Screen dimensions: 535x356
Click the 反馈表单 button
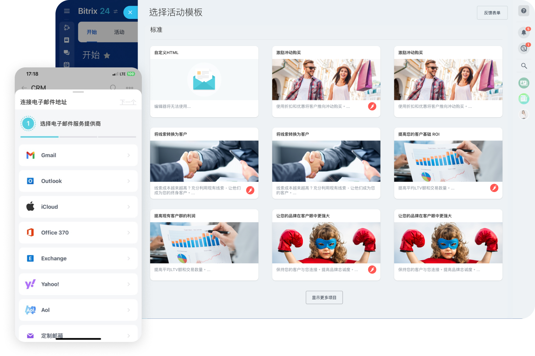point(492,13)
